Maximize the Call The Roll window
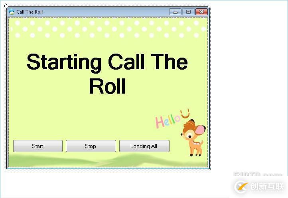 point(188,12)
